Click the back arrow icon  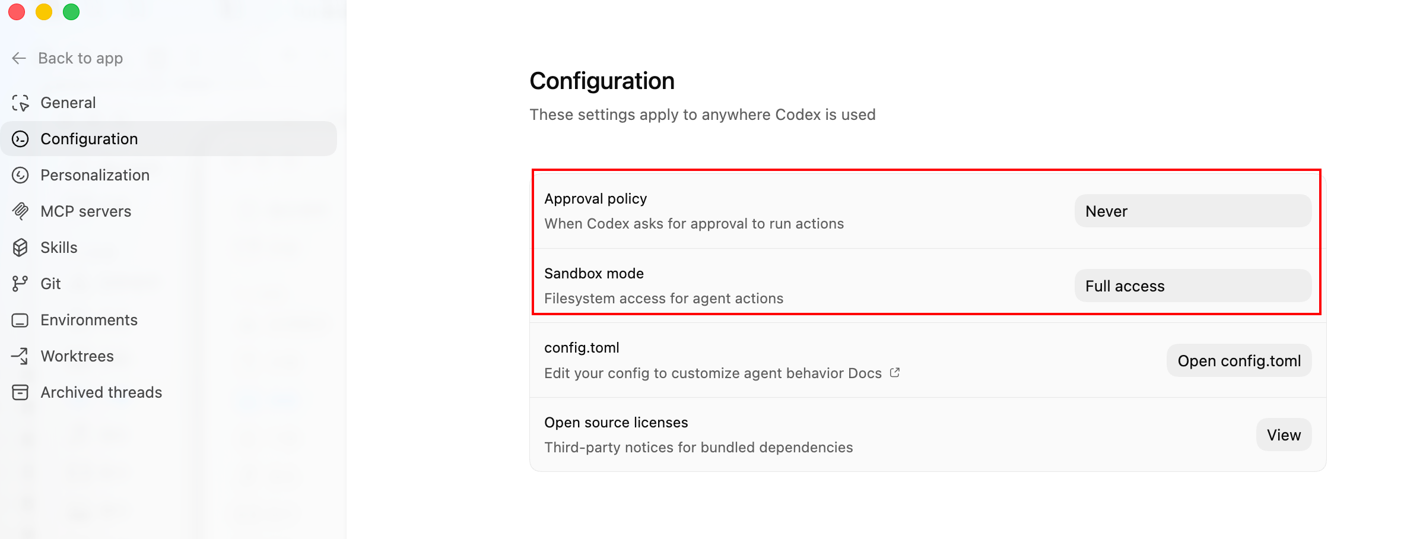tap(19, 58)
